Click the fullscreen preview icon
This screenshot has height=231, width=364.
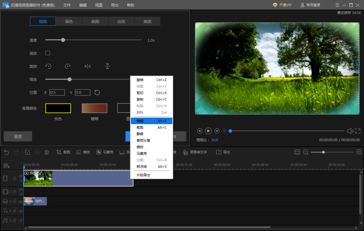(358, 131)
